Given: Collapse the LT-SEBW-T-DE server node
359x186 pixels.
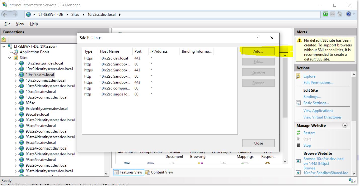Looking at the screenshot, I should 4,46.
